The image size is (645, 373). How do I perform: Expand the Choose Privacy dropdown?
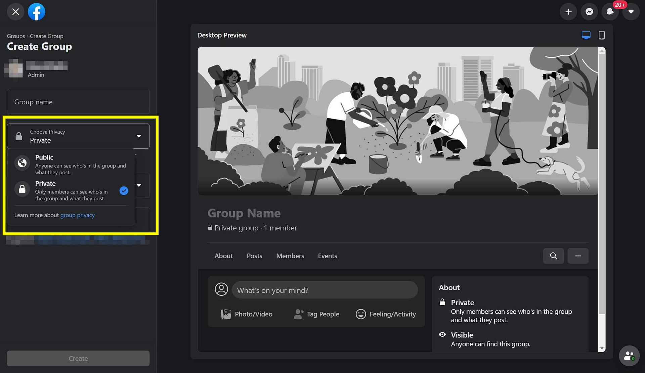point(78,136)
